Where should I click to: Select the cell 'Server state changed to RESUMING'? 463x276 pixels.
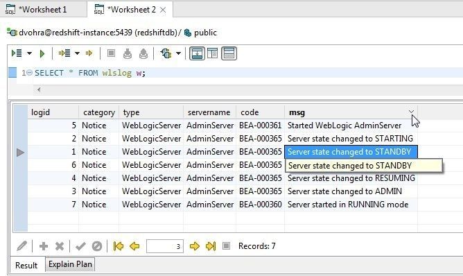(x=351, y=178)
